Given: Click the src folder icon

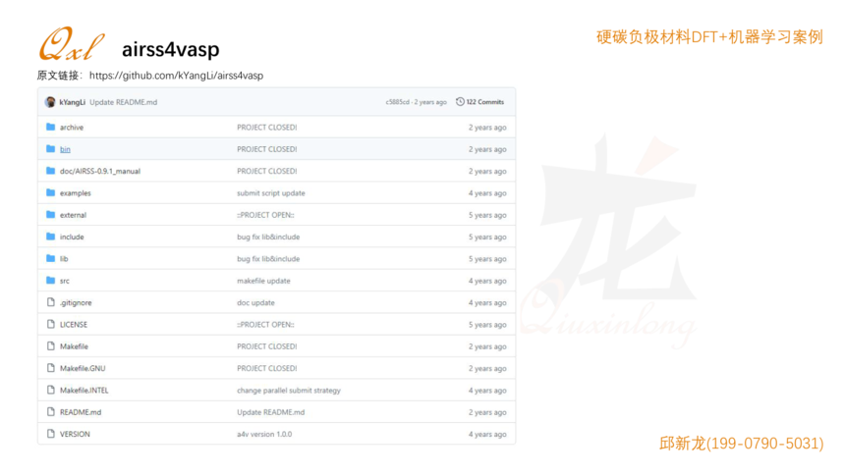Looking at the screenshot, I should tap(51, 281).
